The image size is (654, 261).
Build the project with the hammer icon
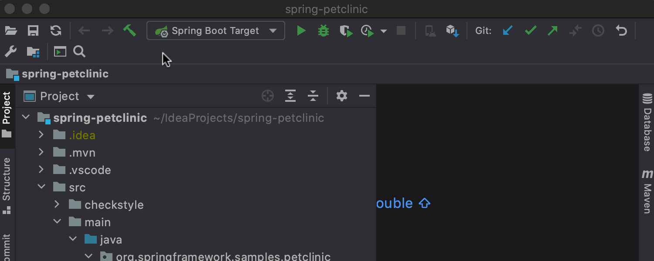tap(129, 30)
